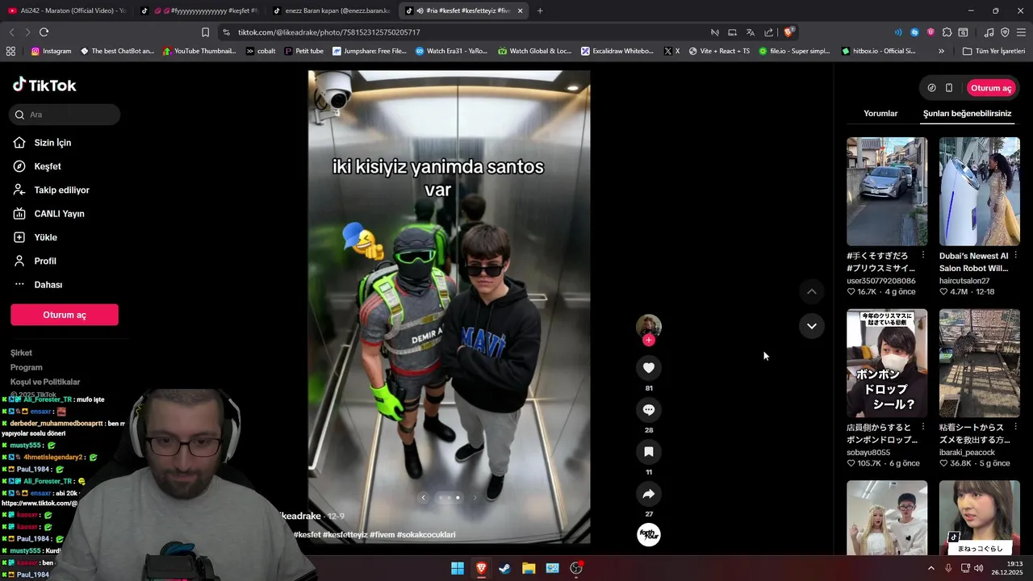
Task: Open the Instagram bookmark
Action: 51,51
